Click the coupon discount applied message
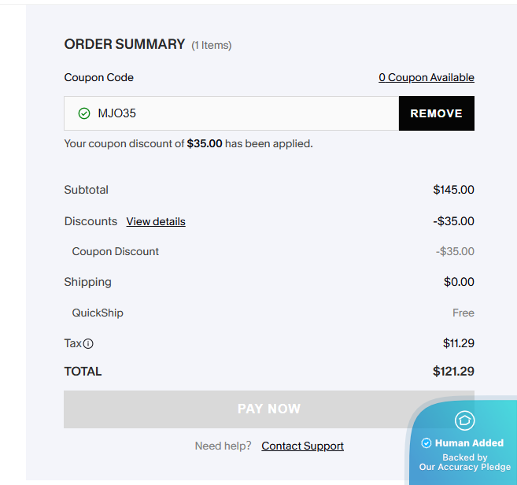Image resolution: width=517 pixels, height=485 pixels. point(188,143)
